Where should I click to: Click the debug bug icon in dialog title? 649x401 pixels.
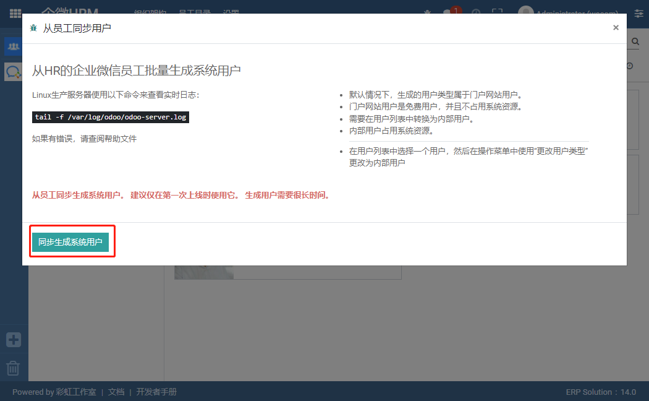[33, 28]
